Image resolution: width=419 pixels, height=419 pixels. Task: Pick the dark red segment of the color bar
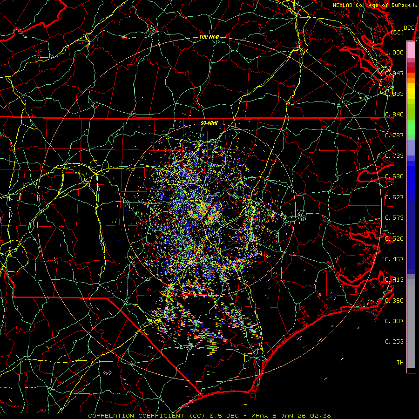click(411, 70)
